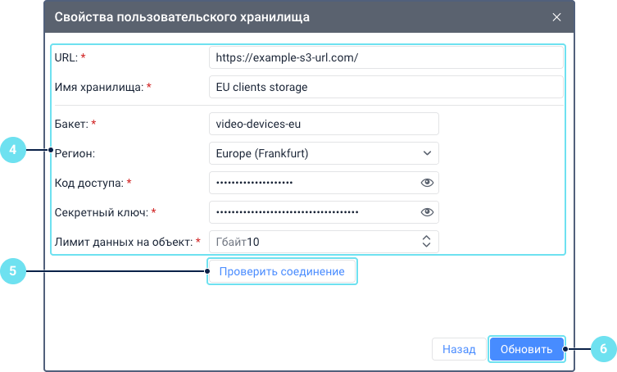Screen dimensions: 617x372
Task: Click the URL input field
Action: [386, 58]
